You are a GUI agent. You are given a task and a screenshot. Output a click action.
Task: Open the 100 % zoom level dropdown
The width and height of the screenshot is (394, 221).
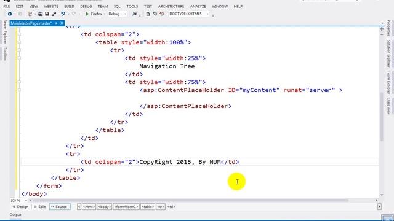pyautogui.click(x=26, y=201)
